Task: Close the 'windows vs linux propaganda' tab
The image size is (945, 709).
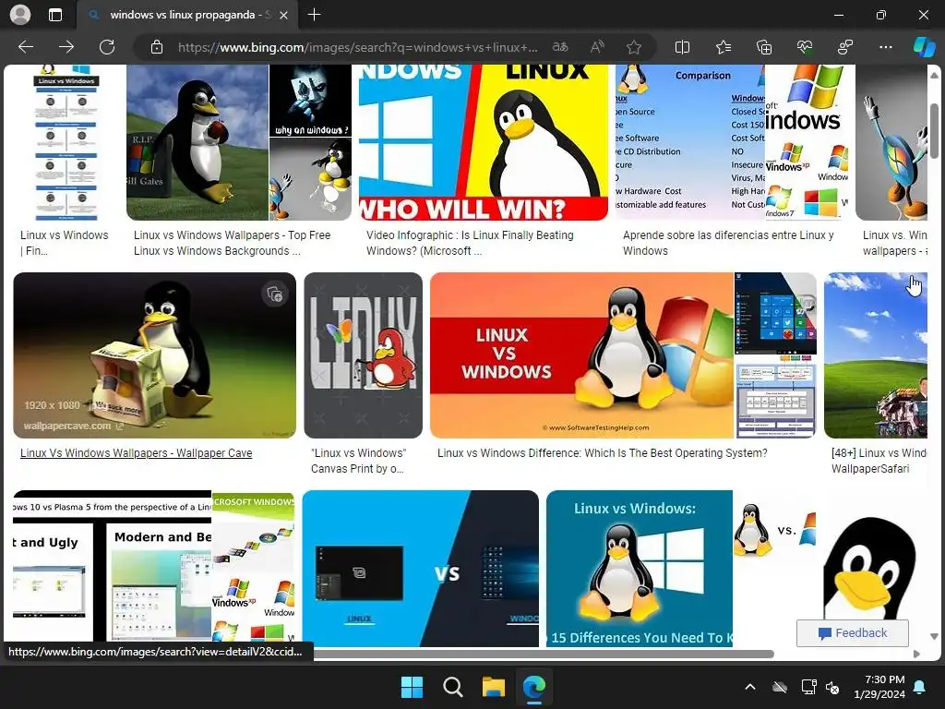Action: pyautogui.click(x=284, y=15)
